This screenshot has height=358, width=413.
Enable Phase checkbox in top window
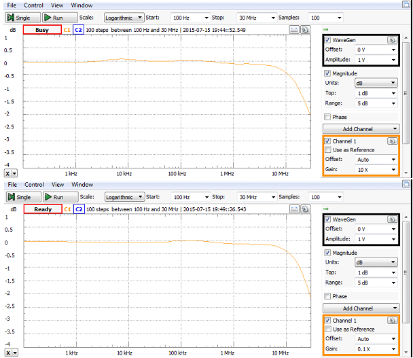click(327, 117)
